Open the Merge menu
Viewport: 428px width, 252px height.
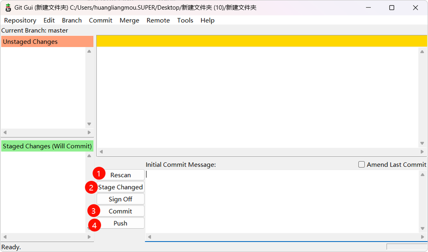click(130, 20)
